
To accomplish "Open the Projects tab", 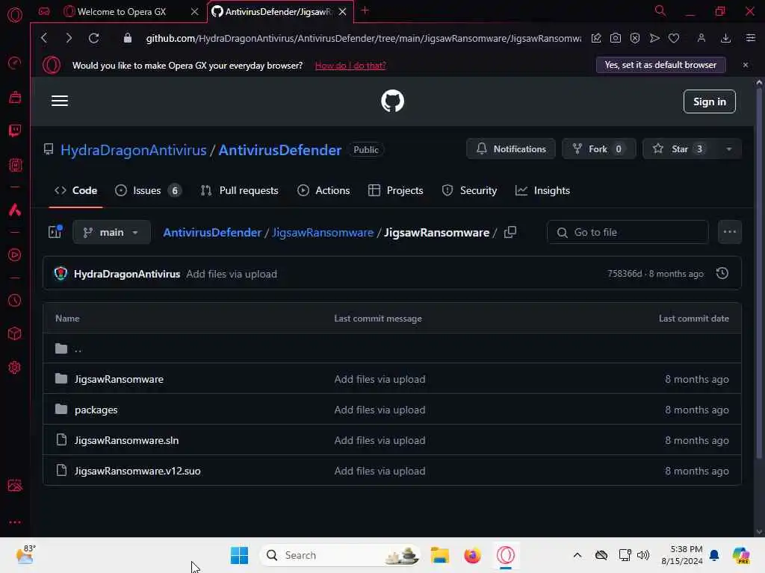I will pos(396,190).
